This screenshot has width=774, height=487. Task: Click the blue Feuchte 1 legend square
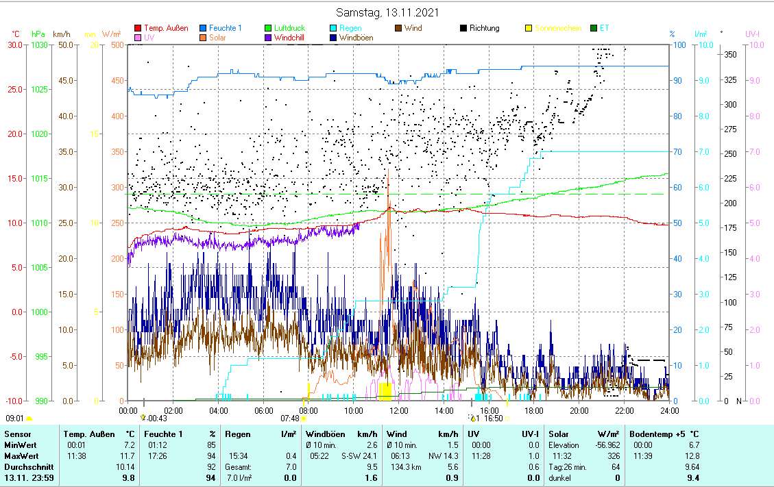[204, 29]
